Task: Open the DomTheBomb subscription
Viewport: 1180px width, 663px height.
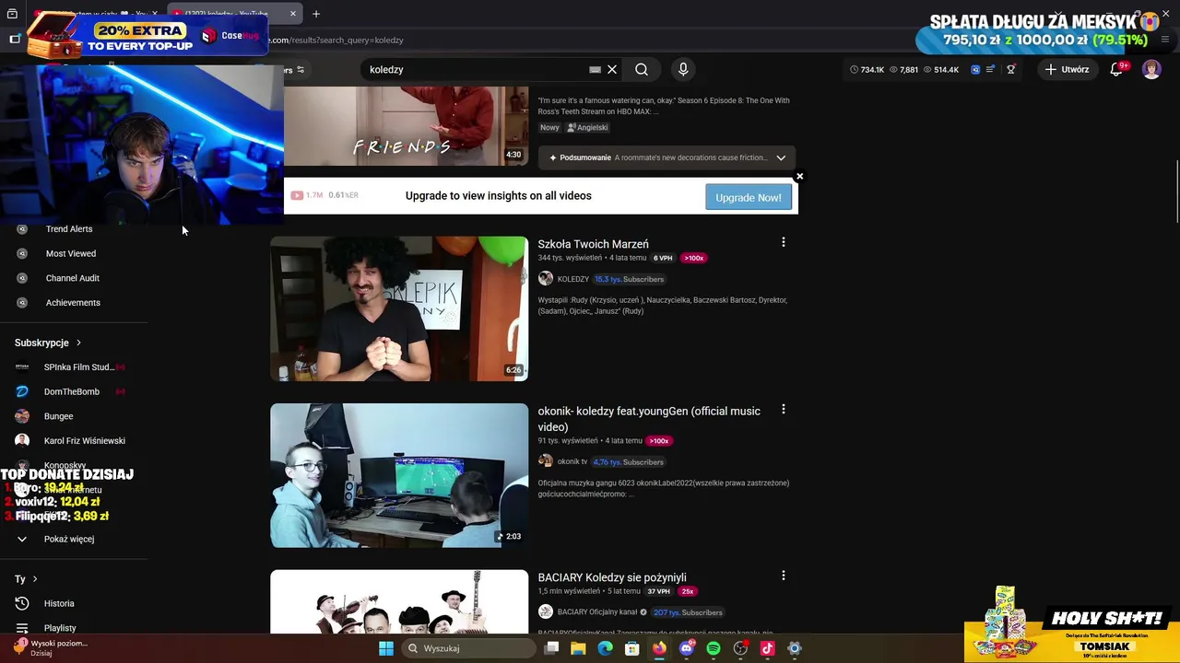Action: [x=72, y=391]
